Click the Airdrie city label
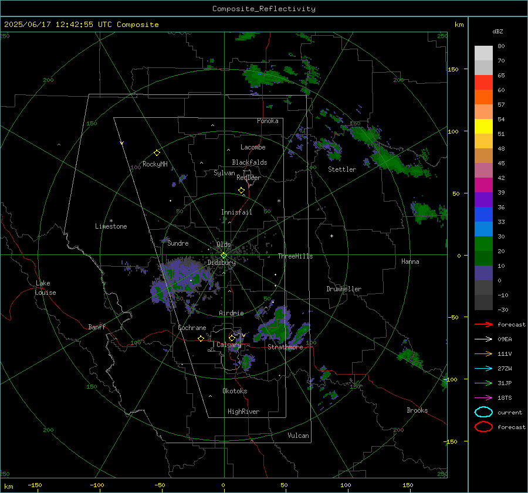This screenshot has width=528, height=493. [x=231, y=313]
